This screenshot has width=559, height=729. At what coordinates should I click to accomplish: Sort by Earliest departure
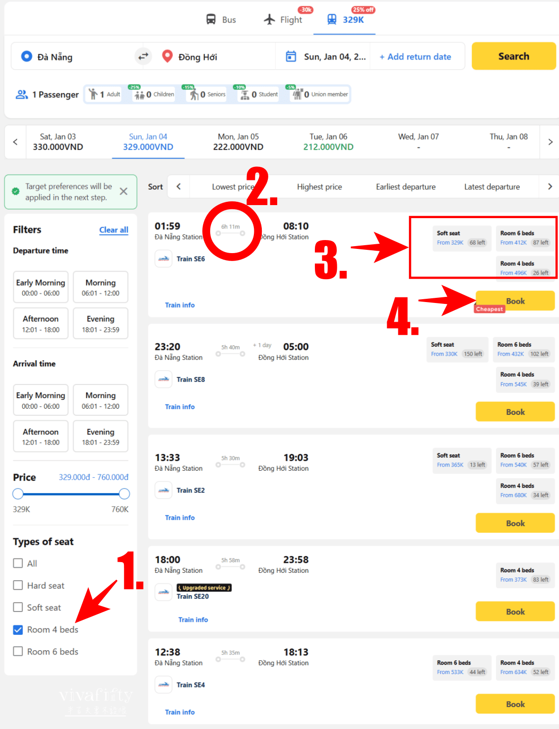406,187
